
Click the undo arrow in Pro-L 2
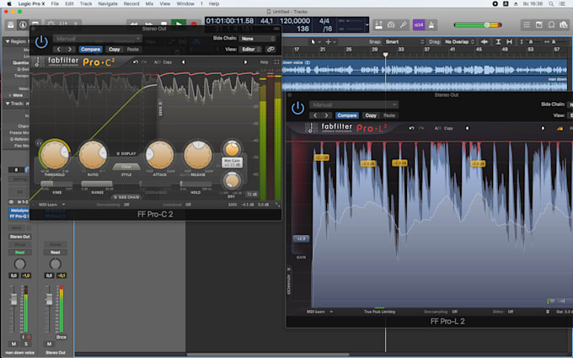point(411,128)
